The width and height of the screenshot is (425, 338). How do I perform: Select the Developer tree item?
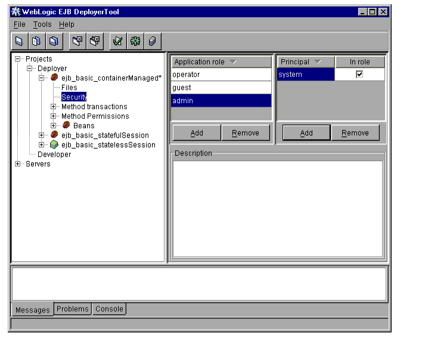click(54, 154)
